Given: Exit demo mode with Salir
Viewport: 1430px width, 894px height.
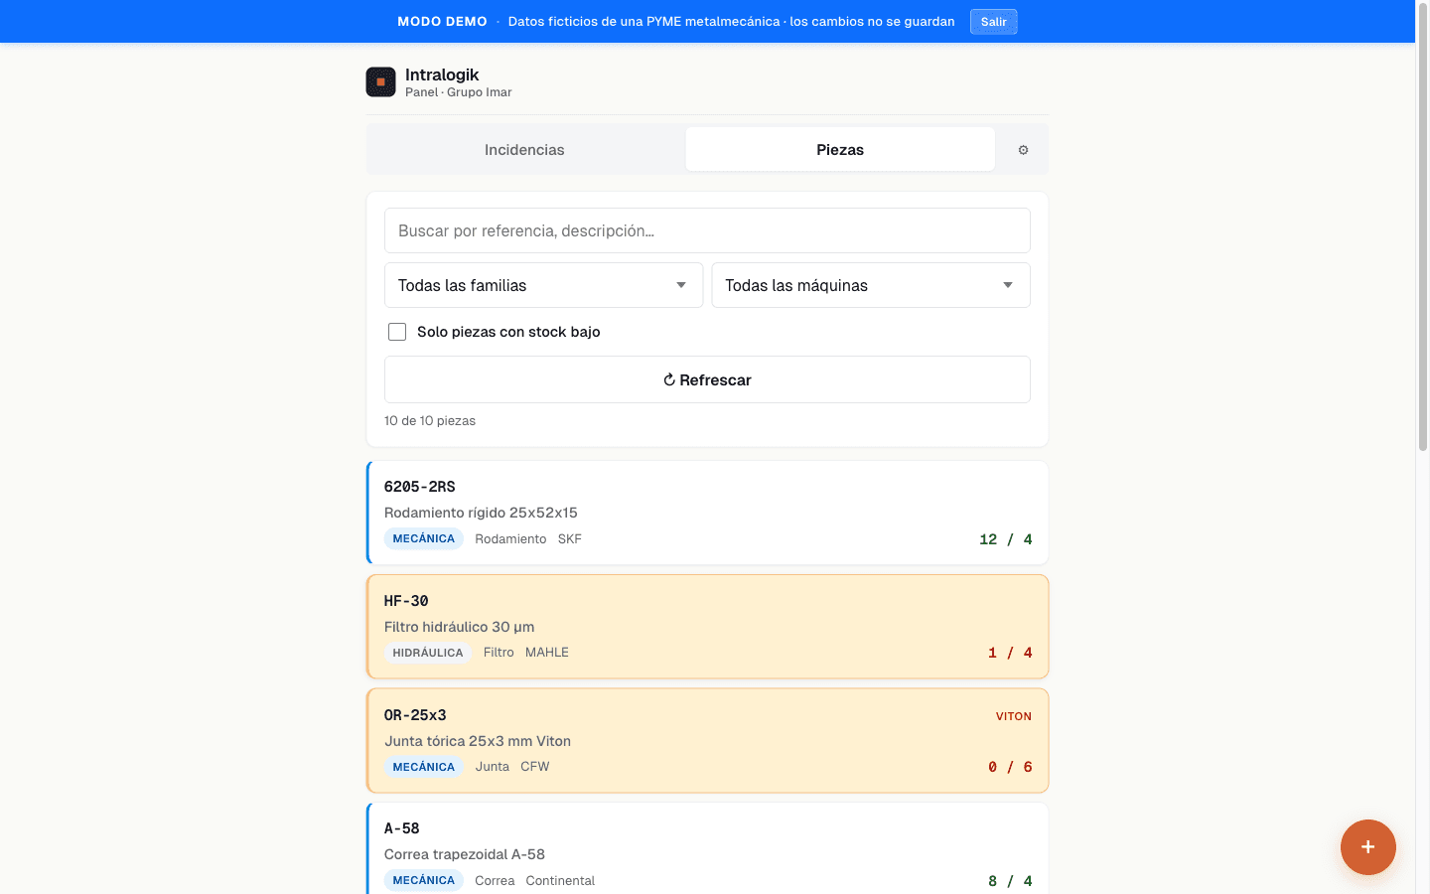Looking at the screenshot, I should (993, 22).
